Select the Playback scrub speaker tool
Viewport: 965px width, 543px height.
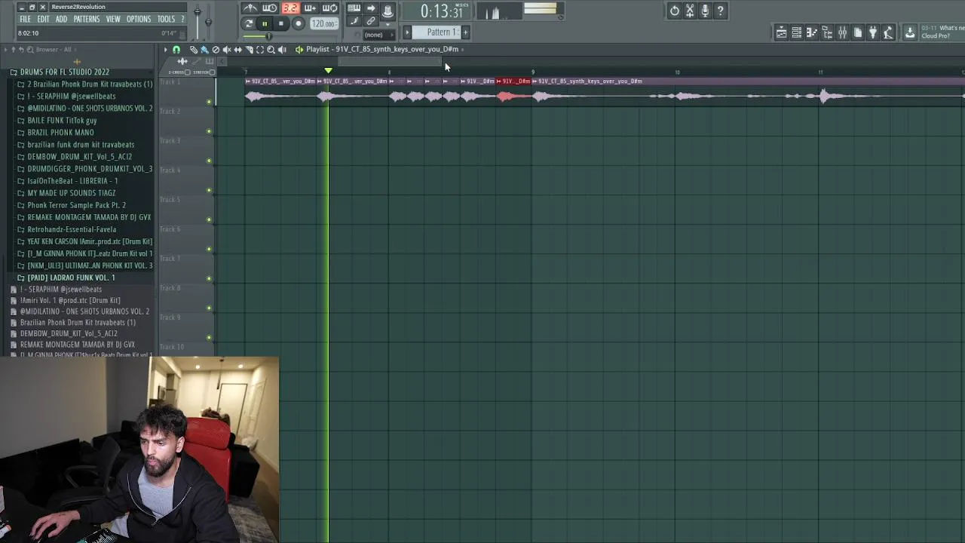pos(282,50)
